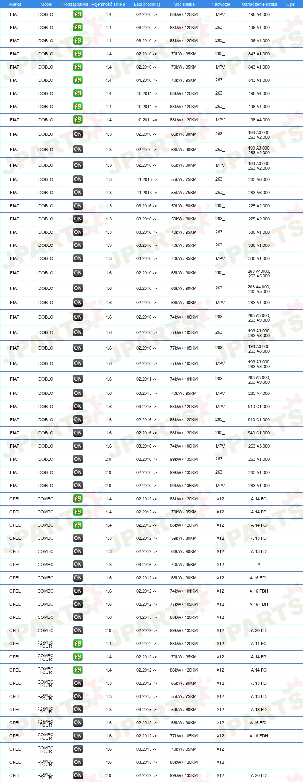
Task: Click the PB fuel icon in Doblo 04.2010 70kW row
Action: click(78, 80)
